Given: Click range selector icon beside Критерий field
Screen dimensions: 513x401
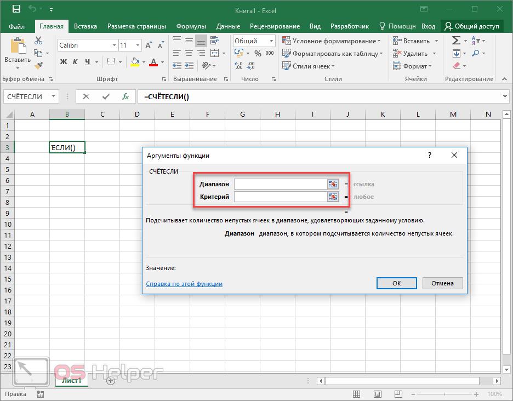Looking at the screenshot, I should pos(333,197).
